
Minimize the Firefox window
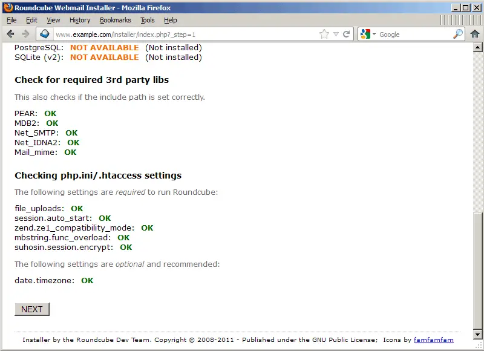455,8
